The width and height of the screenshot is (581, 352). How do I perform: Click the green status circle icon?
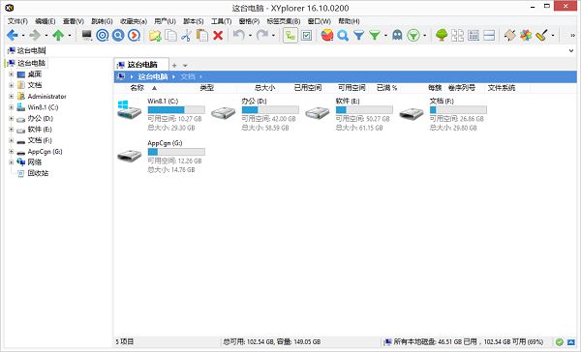tap(560, 342)
